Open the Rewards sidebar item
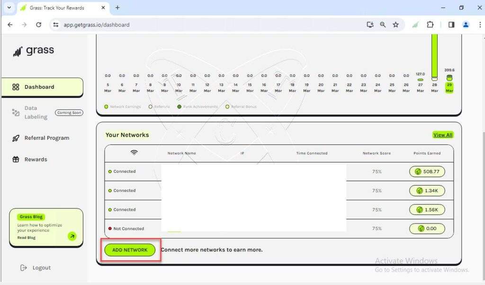 (36, 160)
